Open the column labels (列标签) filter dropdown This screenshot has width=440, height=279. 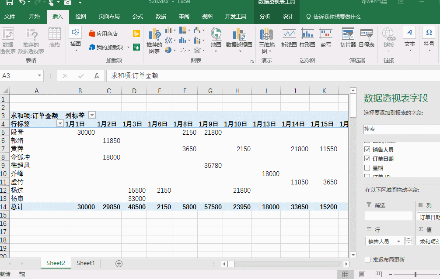click(92, 115)
